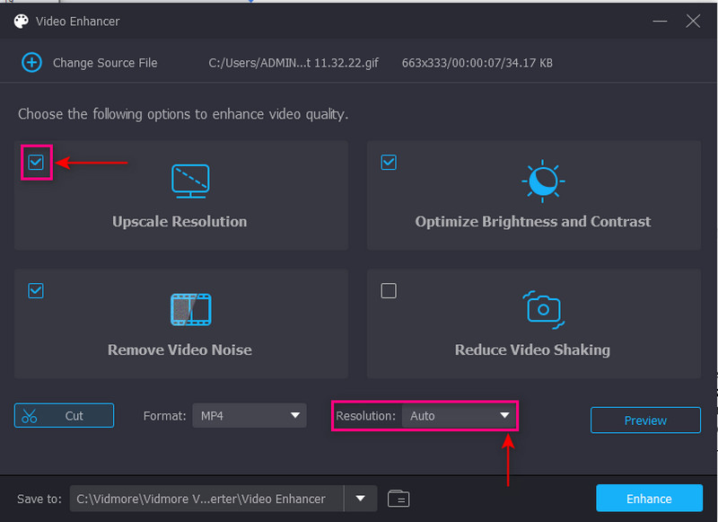Select the Upscale Resolution monitor icon
Screen dimensions: 718x522
tap(189, 180)
